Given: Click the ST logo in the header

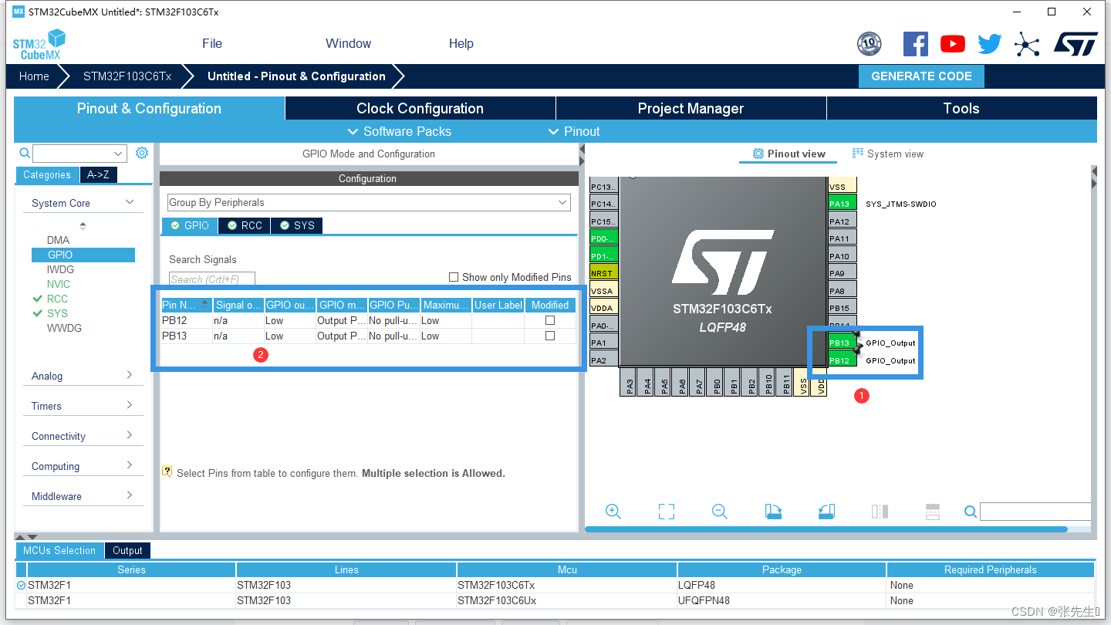Looking at the screenshot, I should click(1076, 44).
